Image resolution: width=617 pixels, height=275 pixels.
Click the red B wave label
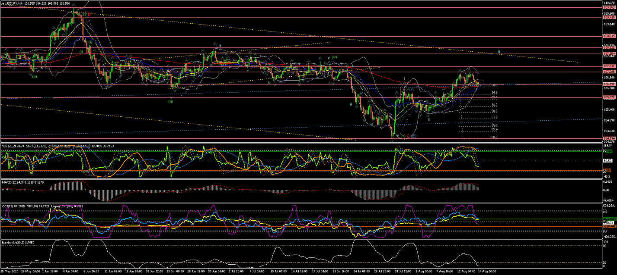pos(89,15)
